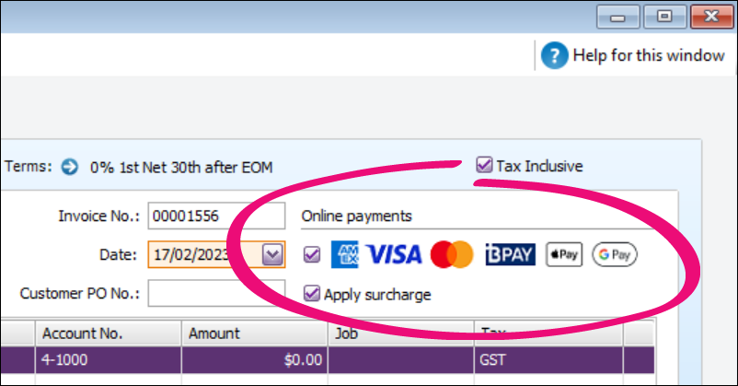Click the Apple Pay icon
The width and height of the screenshot is (738, 386).
click(x=564, y=254)
